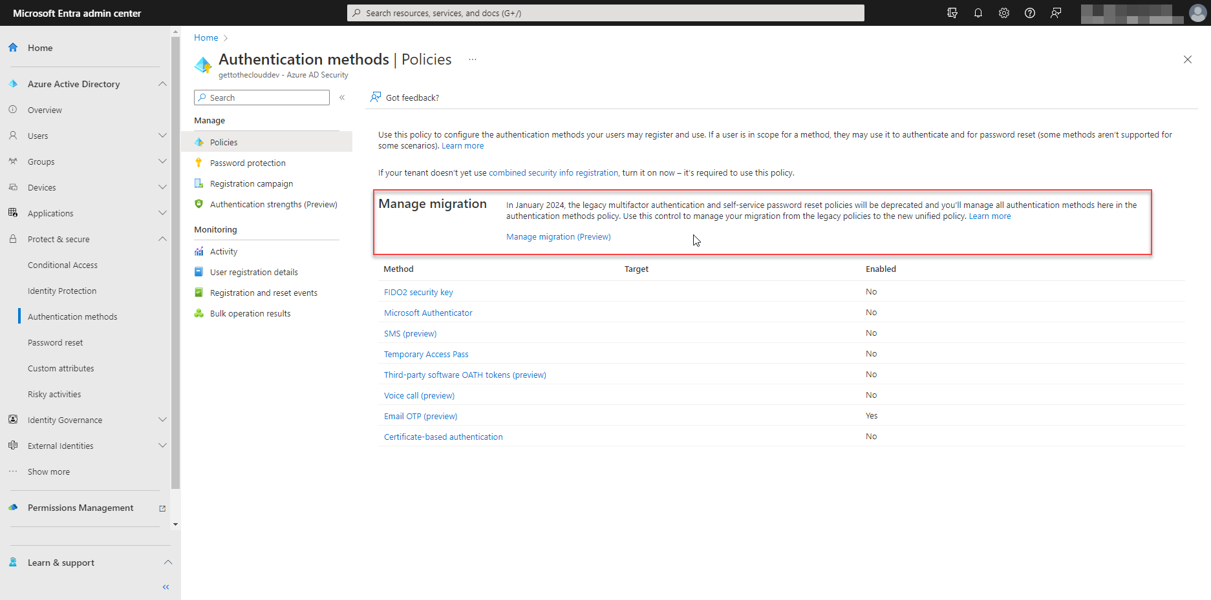
Task: Open Registration and reset events
Action: tap(264, 293)
